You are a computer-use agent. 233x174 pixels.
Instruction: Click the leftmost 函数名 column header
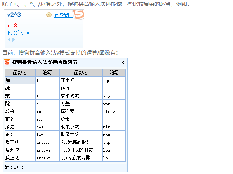point(20,73)
